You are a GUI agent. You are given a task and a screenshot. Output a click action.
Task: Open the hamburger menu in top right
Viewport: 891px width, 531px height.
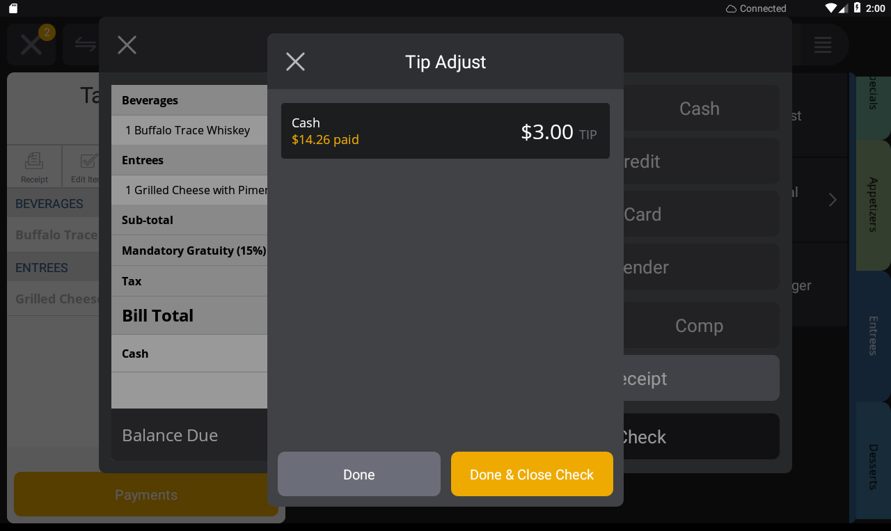coord(823,45)
